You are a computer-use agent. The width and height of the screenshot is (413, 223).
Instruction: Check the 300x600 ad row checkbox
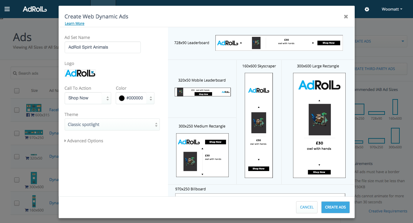tap(17, 180)
